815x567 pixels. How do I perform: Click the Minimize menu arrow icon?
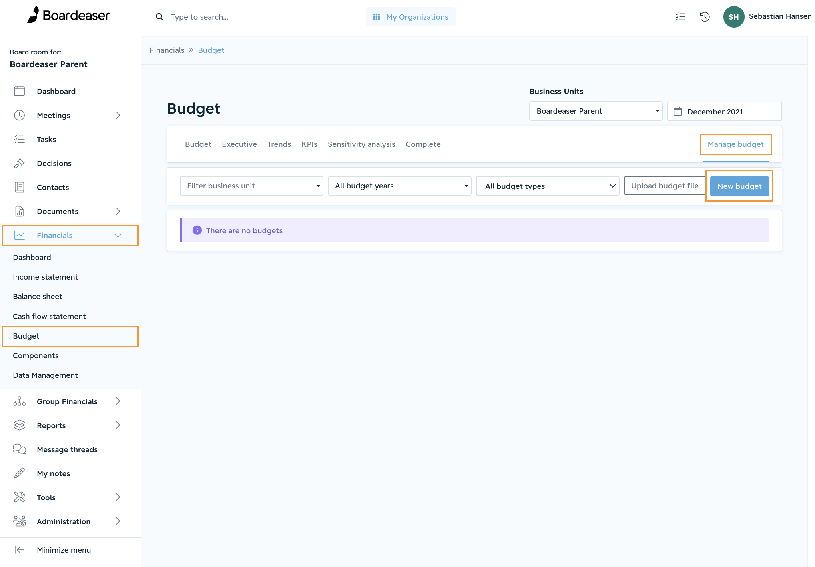[x=19, y=550]
